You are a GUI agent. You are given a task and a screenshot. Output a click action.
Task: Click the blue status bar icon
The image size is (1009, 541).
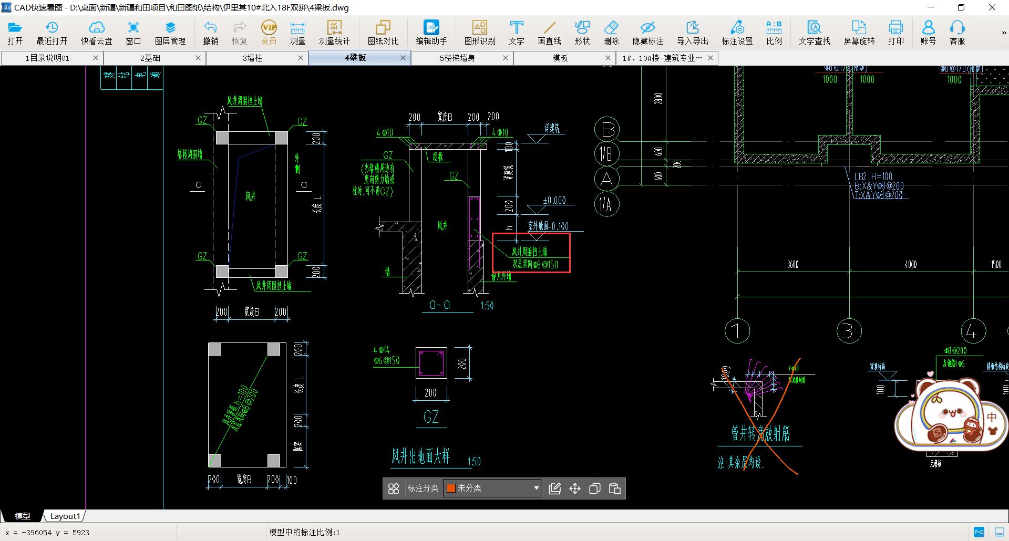(x=979, y=532)
